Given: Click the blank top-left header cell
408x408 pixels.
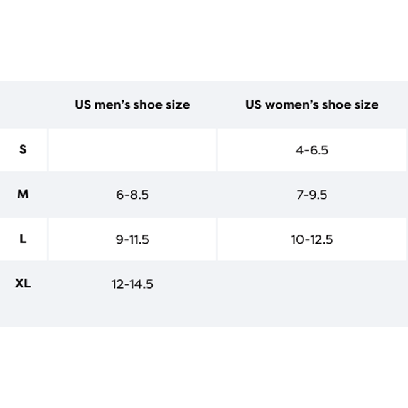Looking at the screenshot, I should pos(23,105).
